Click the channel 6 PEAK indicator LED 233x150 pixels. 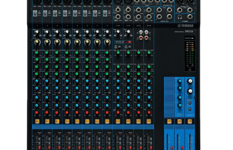pyautogui.click(x=89, y=134)
